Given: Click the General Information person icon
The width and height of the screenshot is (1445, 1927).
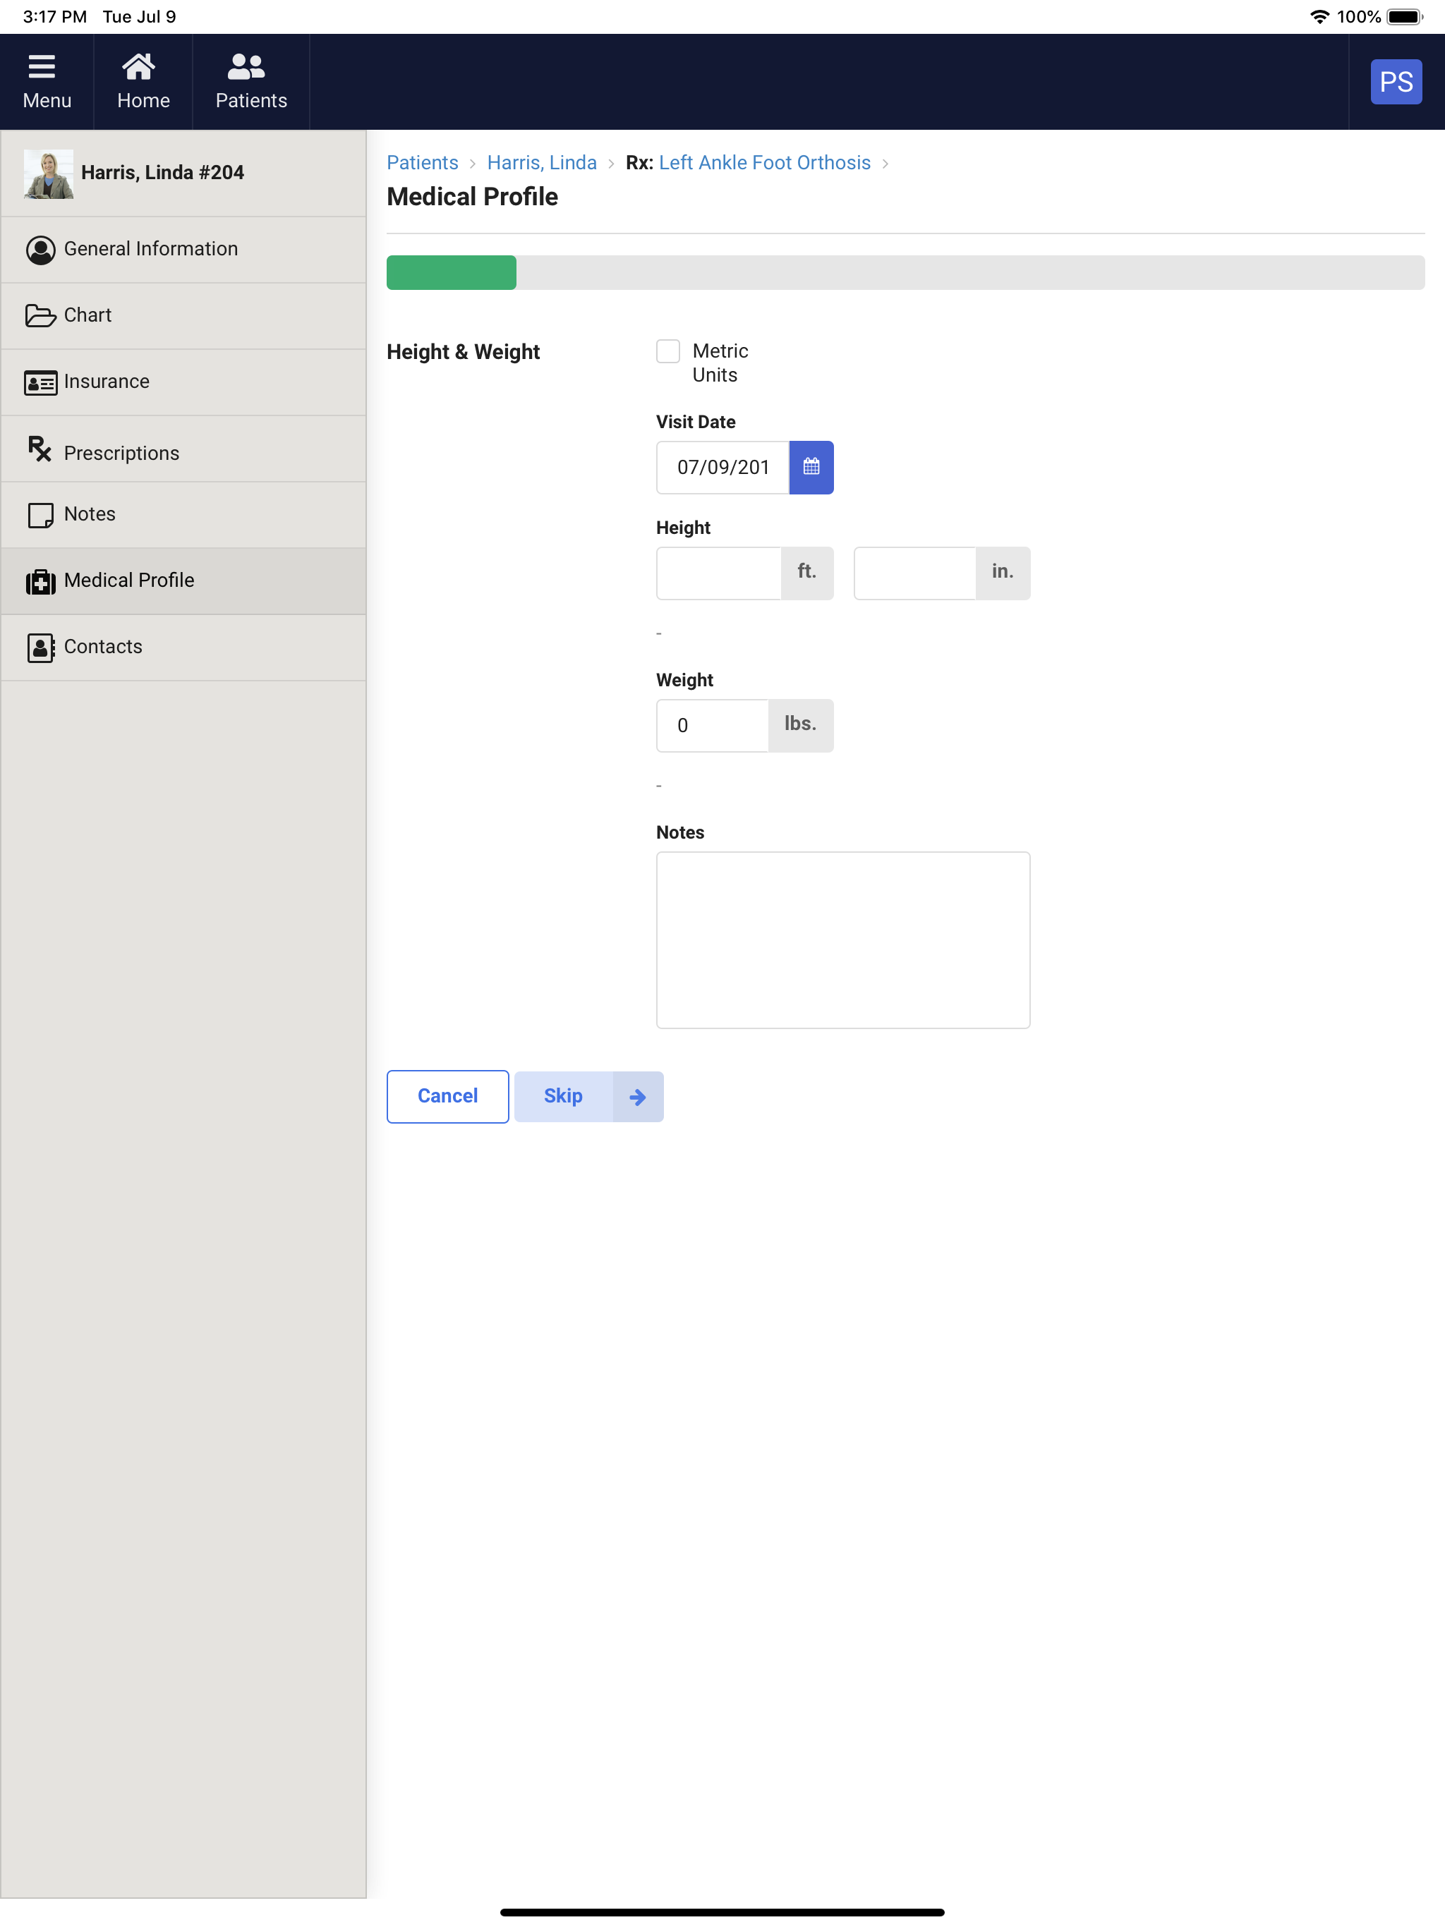Looking at the screenshot, I should point(40,250).
